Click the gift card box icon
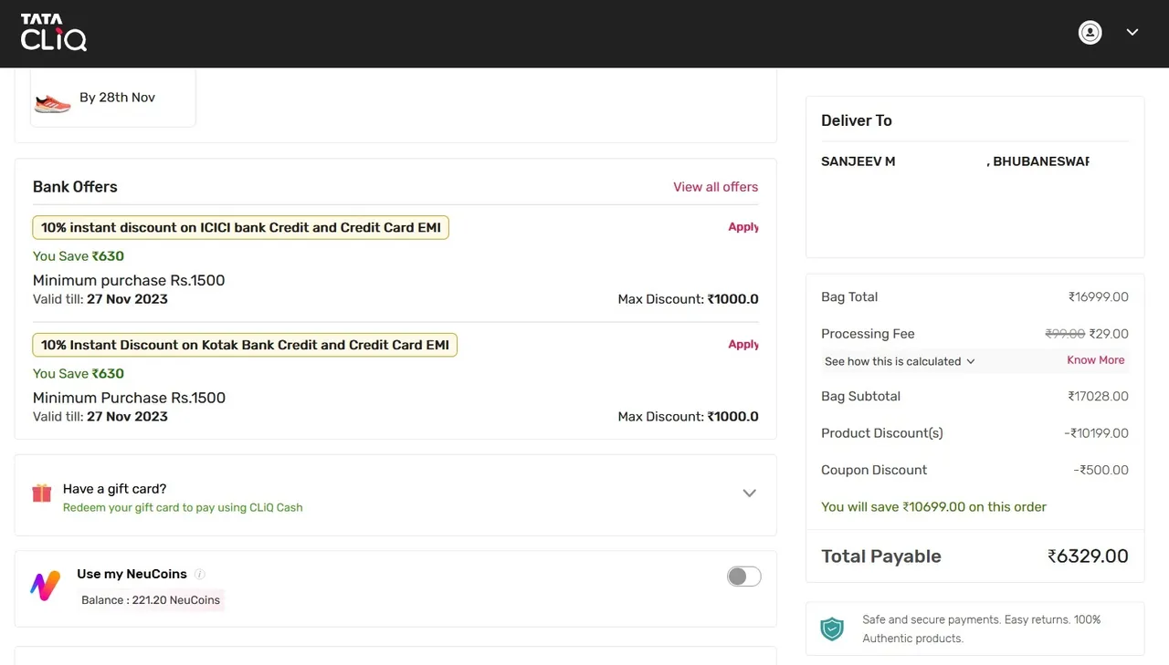The height and width of the screenshot is (665, 1169). [x=42, y=494]
